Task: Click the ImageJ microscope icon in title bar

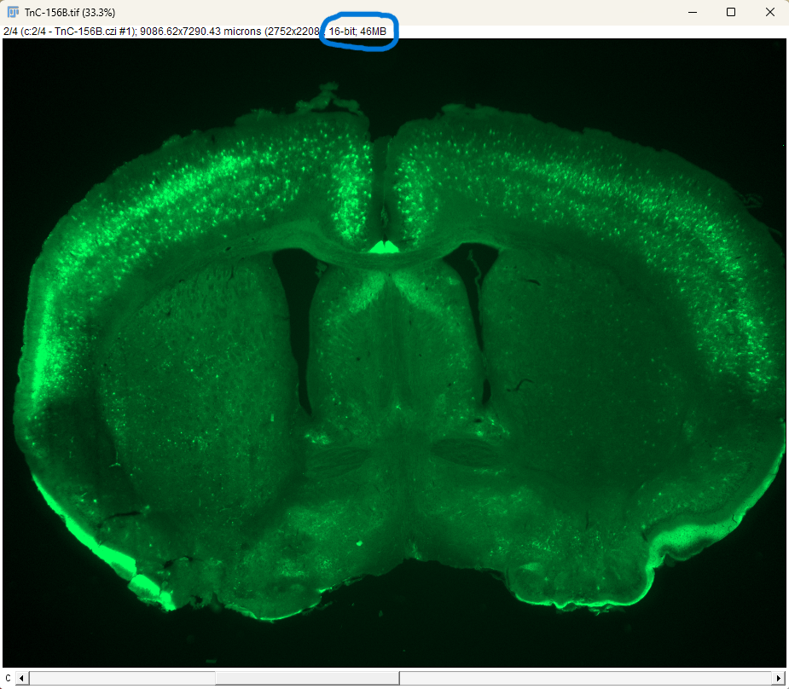Action: pyautogui.click(x=13, y=12)
